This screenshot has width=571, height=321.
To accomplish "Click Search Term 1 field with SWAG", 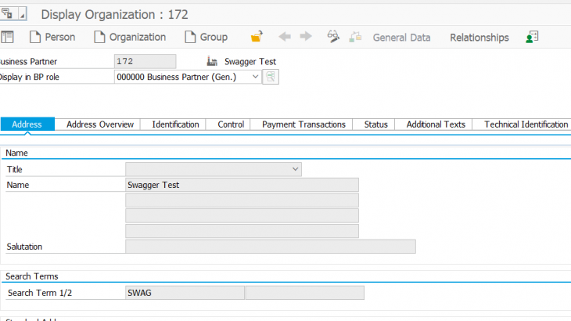I will coord(185,293).
